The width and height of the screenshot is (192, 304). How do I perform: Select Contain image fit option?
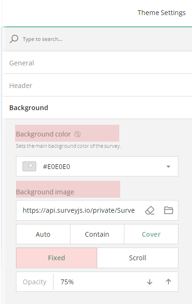click(x=97, y=234)
